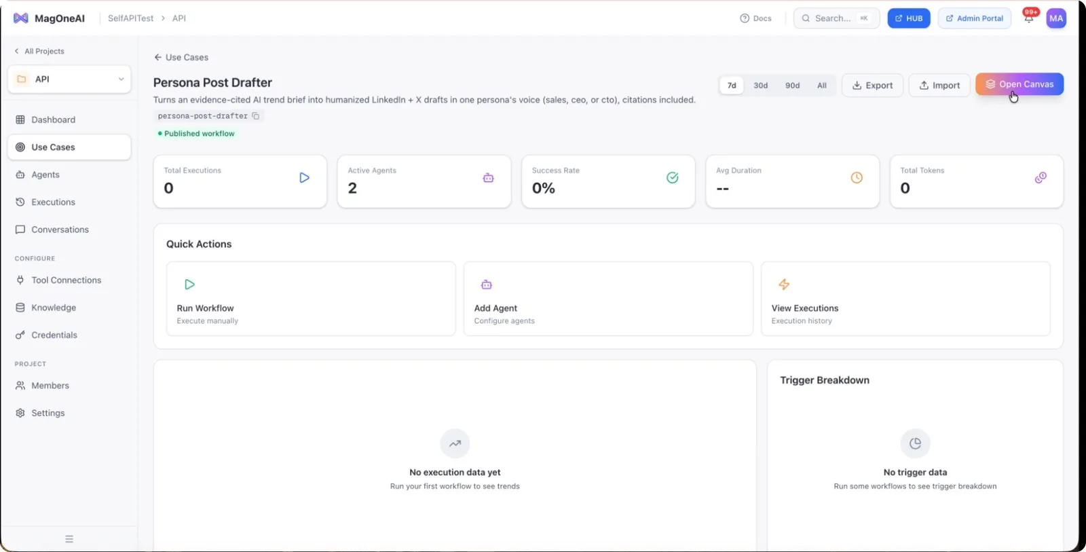The image size is (1086, 552).
Task: Click the MagOneAI logo icon
Action: tap(21, 18)
